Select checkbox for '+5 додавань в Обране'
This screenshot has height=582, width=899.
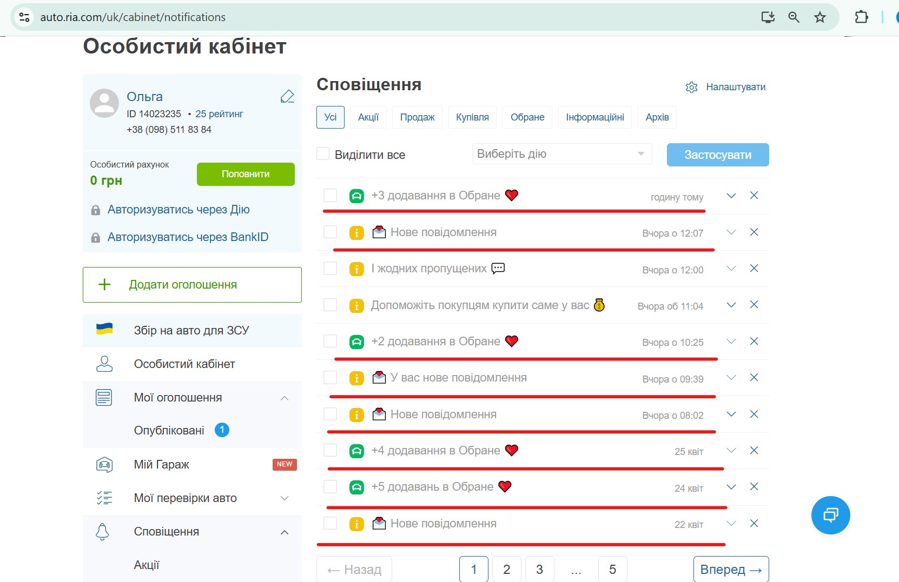pyautogui.click(x=330, y=486)
